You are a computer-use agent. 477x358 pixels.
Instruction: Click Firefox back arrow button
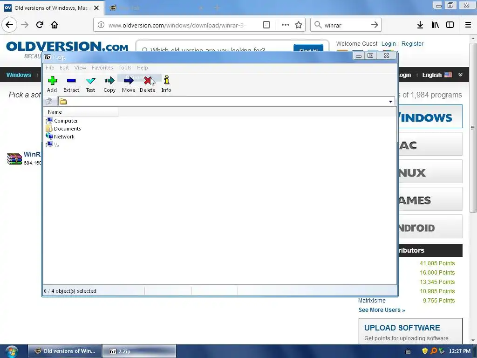click(x=9, y=25)
